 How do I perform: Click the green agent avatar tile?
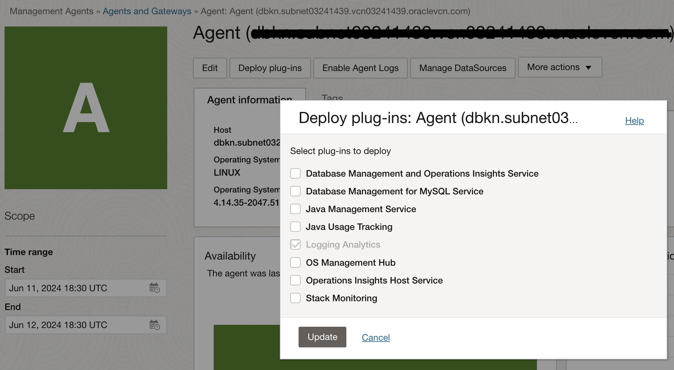pos(86,108)
